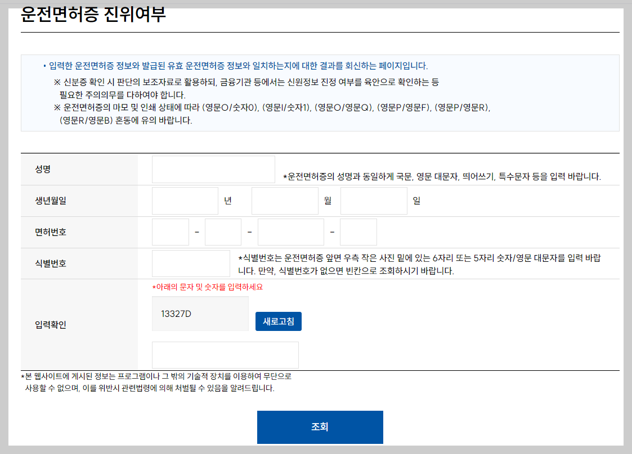
Task: Click the second 면허번호 input box
Action: pos(223,232)
